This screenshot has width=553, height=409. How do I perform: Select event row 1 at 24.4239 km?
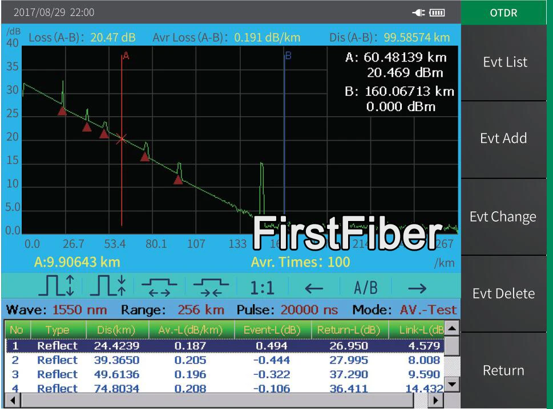[225, 346]
